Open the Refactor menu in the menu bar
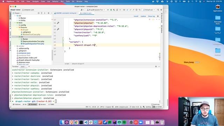The image size is (224, 126). click(x=55, y=1)
